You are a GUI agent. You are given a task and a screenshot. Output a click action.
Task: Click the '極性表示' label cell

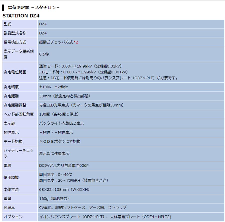pos(20,132)
